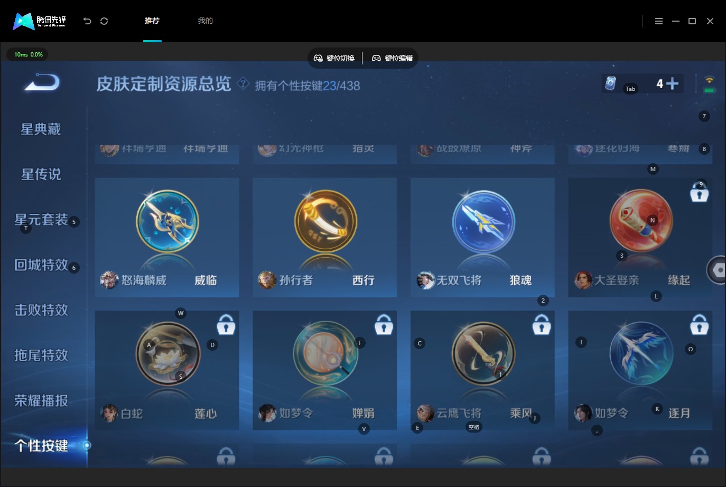The width and height of the screenshot is (726, 487).
Task: Click the 莲心 skin name label
Action: [x=206, y=414]
